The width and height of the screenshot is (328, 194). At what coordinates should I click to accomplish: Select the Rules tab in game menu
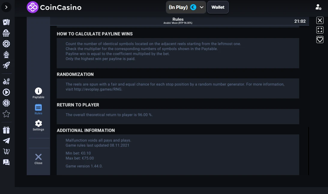tap(38, 109)
